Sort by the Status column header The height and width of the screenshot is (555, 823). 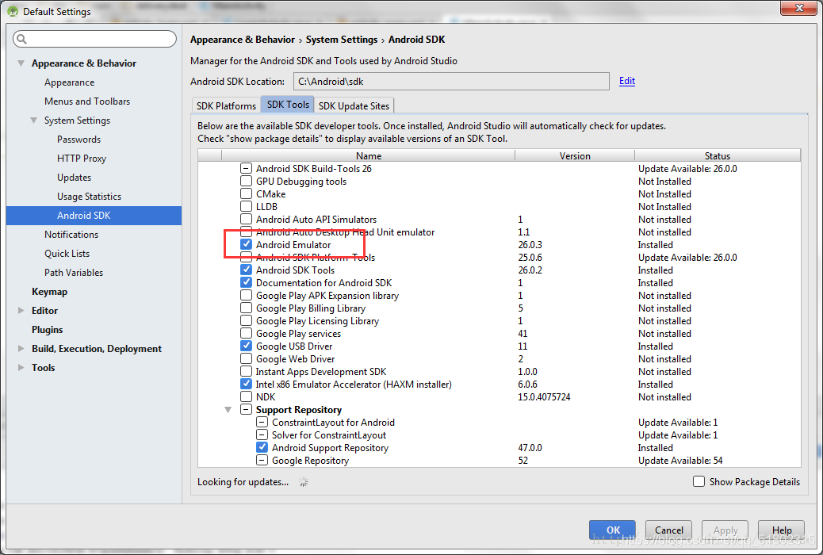pos(718,155)
